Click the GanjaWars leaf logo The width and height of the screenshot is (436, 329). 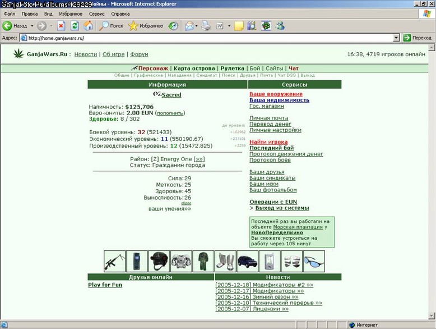point(18,53)
